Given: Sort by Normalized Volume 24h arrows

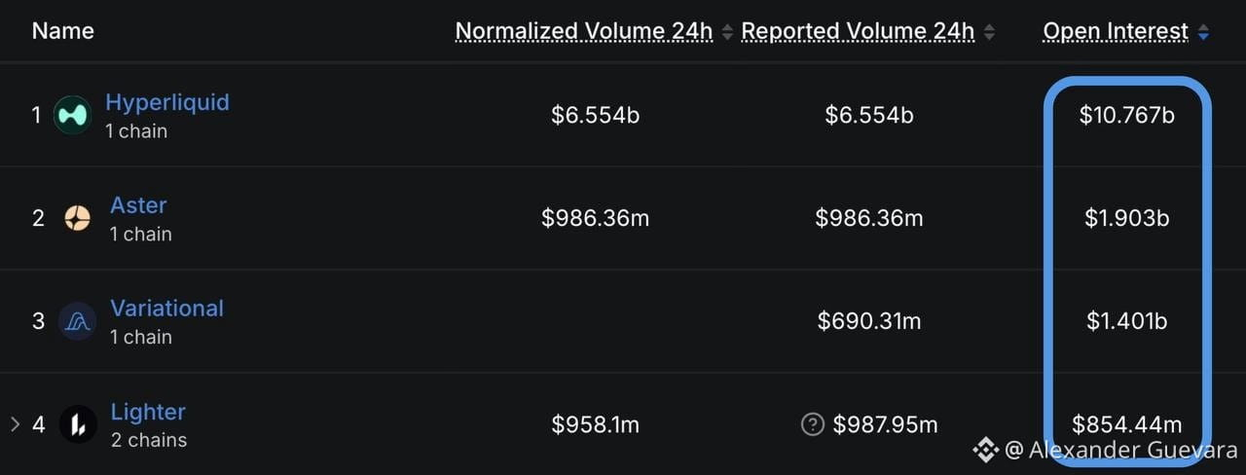Looking at the screenshot, I should click(726, 32).
